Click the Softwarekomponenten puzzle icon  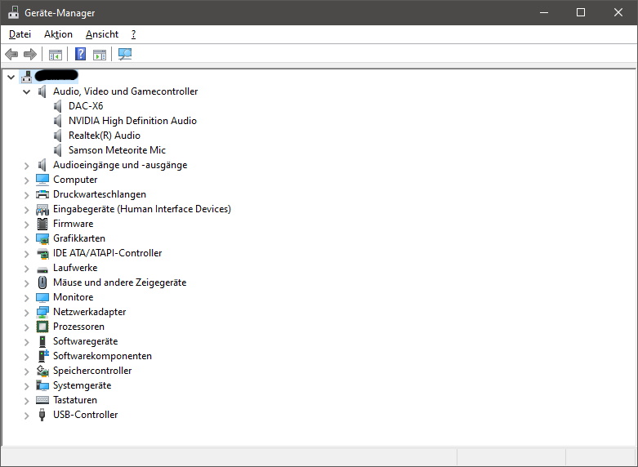click(x=43, y=356)
